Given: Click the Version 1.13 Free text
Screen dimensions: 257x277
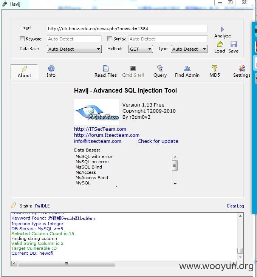Looking at the screenshot, I should [143, 105].
